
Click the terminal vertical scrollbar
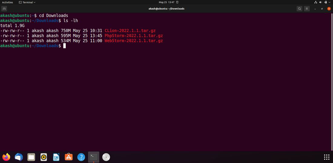pos(332,82)
